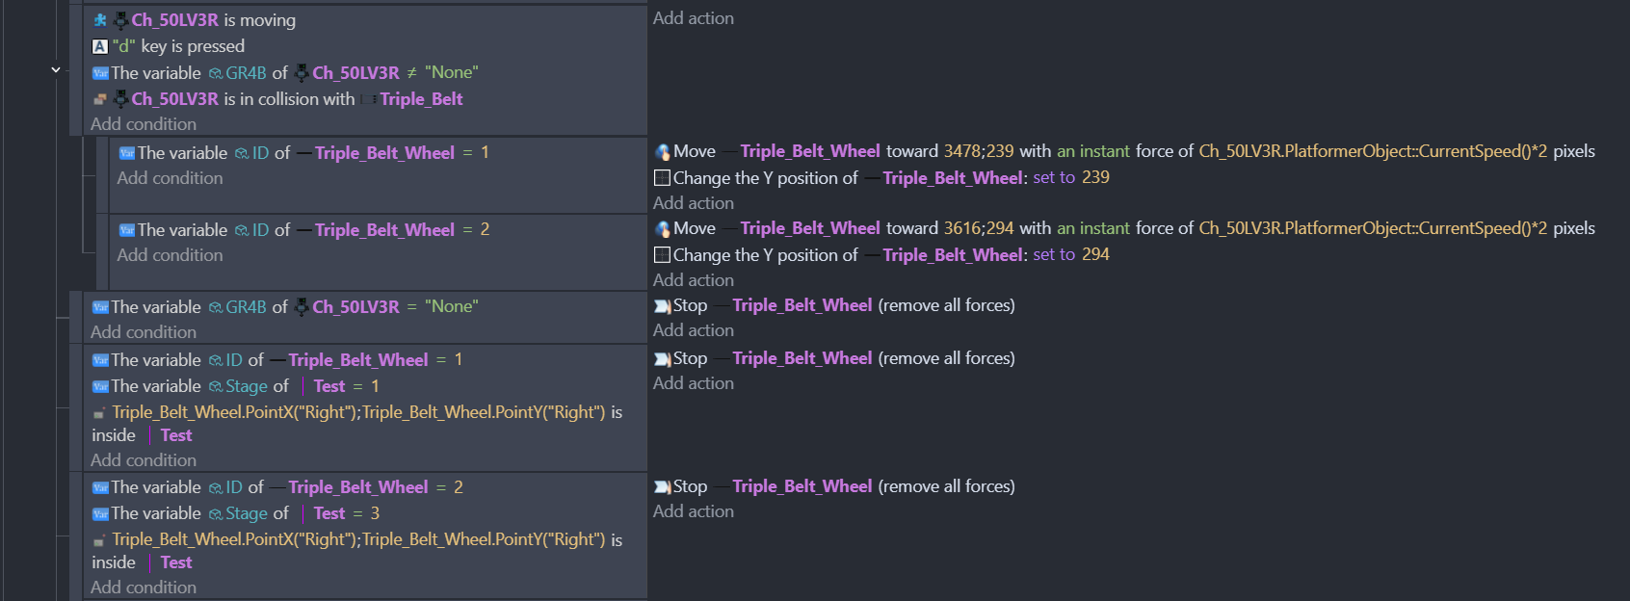This screenshot has height=601, width=1630.
Task: Click the GR4B variable in the = "None" condition
Action: click(x=246, y=307)
